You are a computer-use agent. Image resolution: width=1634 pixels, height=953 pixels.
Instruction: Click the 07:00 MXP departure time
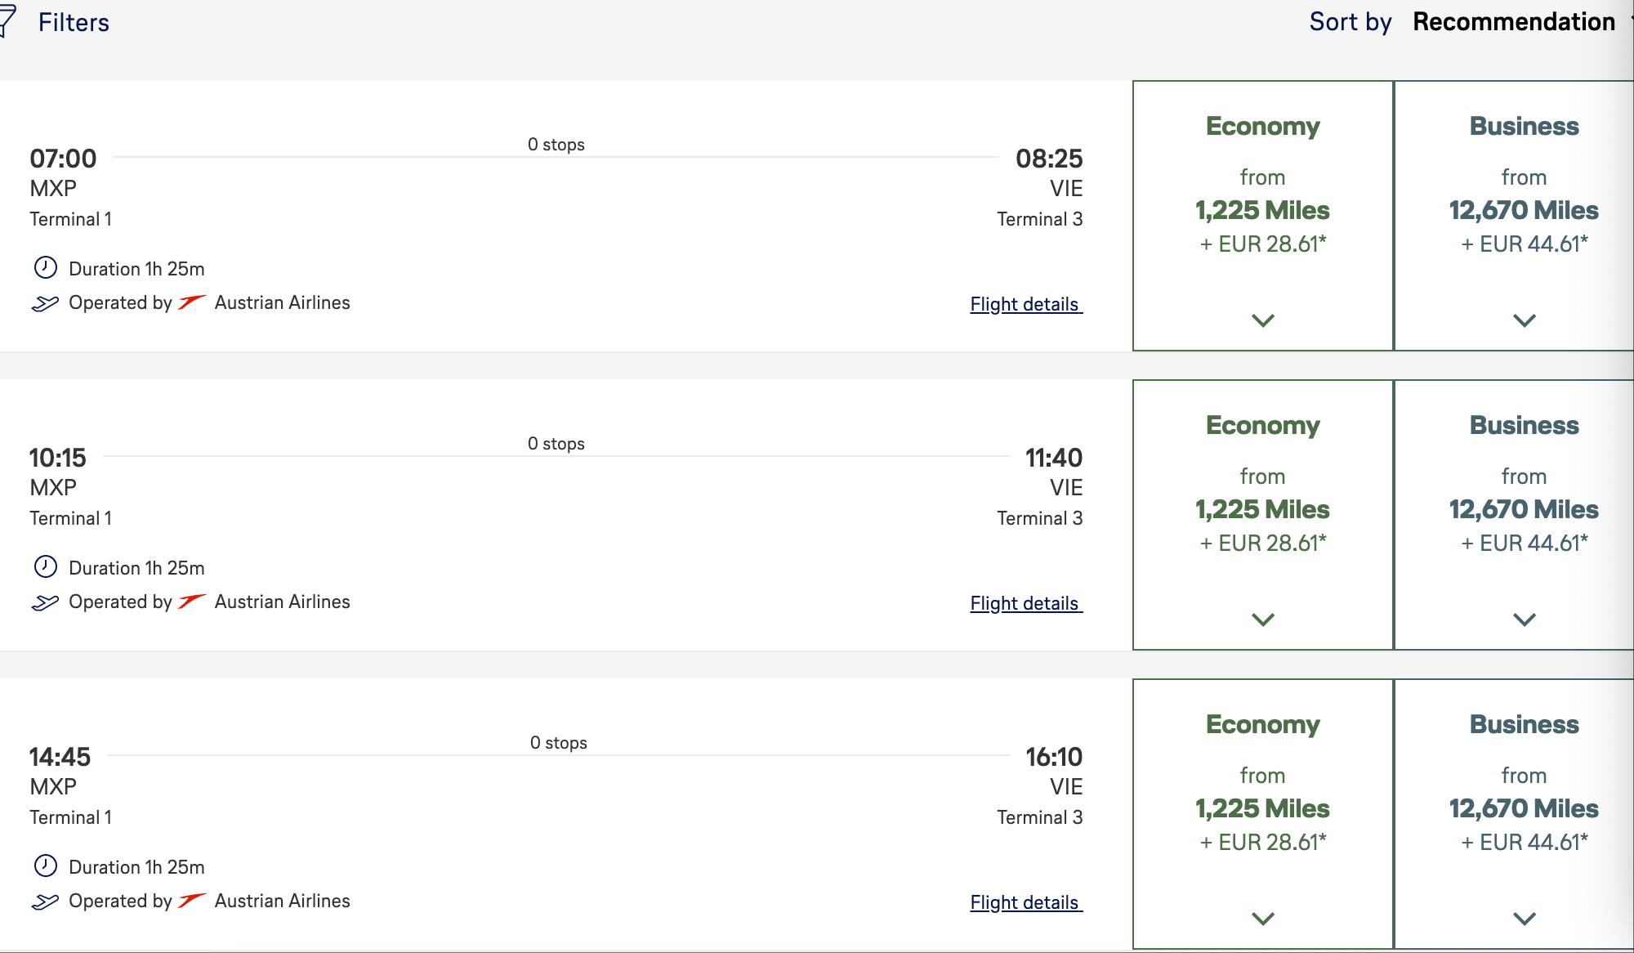coord(63,159)
